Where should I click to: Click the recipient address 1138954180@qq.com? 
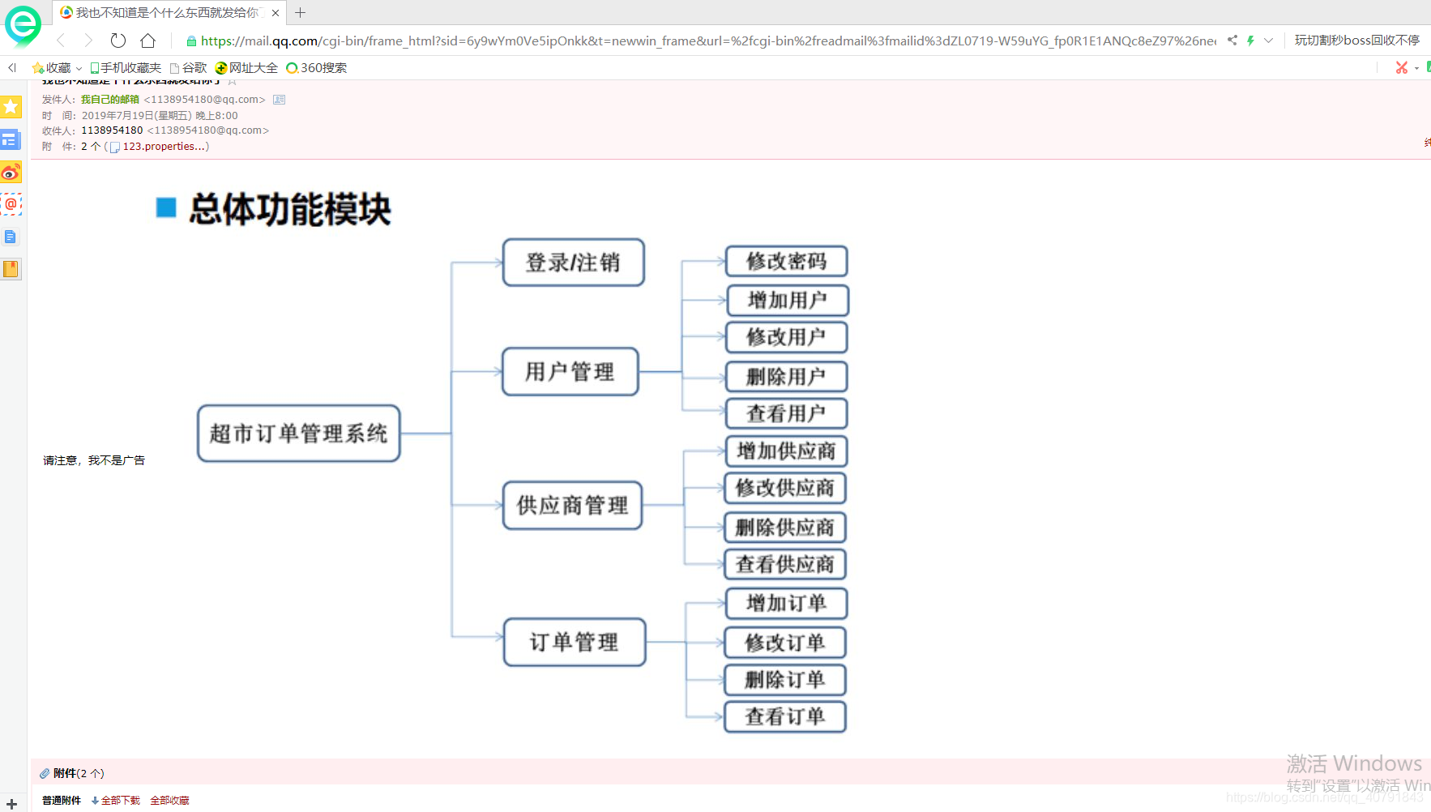click(207, 130)
